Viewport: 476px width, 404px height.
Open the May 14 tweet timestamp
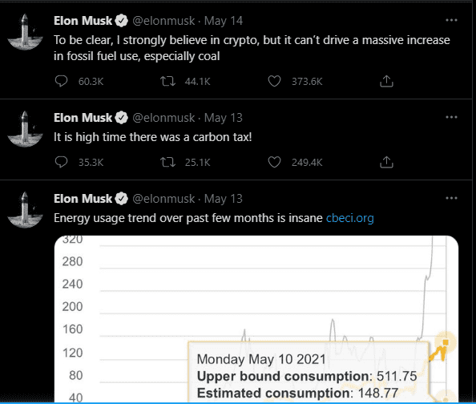click(224, 21)
